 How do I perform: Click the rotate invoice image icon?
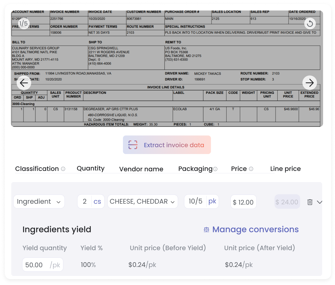310,24
